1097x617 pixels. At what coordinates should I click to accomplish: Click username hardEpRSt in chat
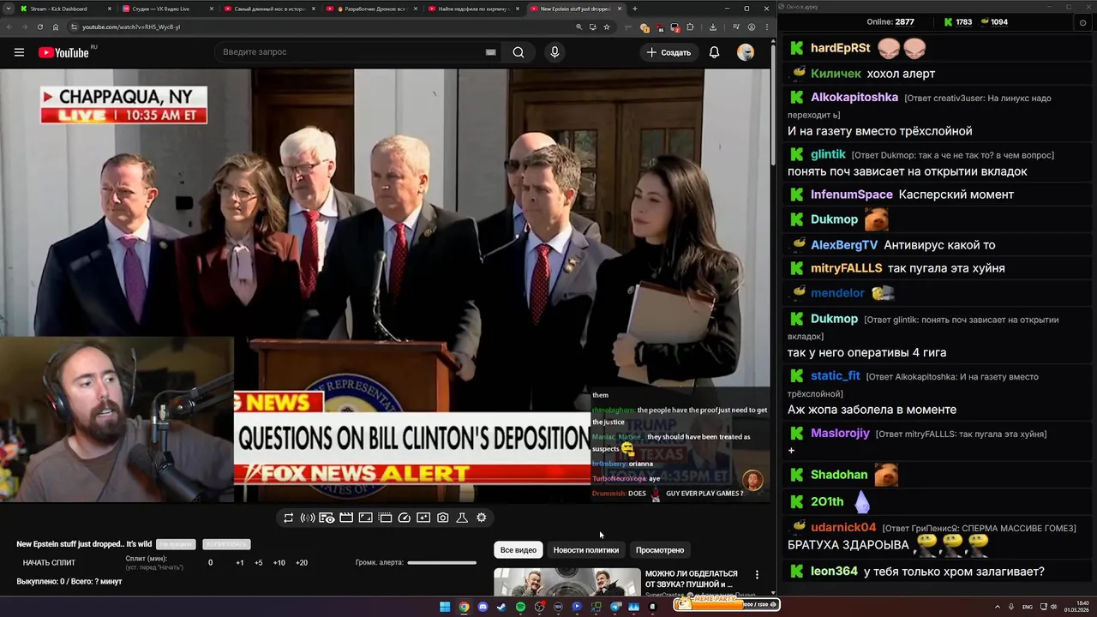(x=840, y=48)
